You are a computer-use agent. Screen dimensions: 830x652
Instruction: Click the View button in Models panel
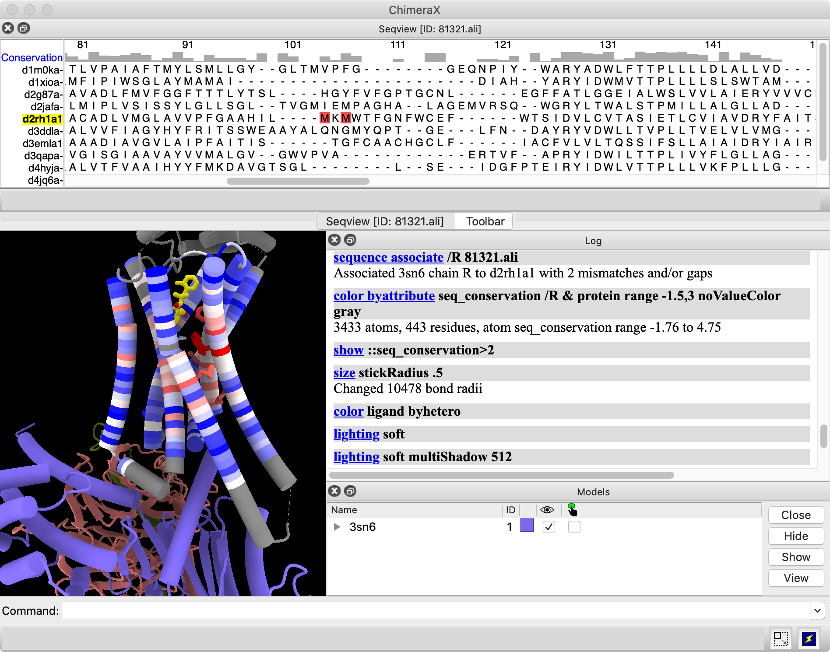click(x=795, y=578)
